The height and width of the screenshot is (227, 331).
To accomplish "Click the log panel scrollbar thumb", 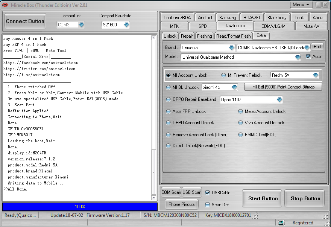I will (x=153, y=172).
